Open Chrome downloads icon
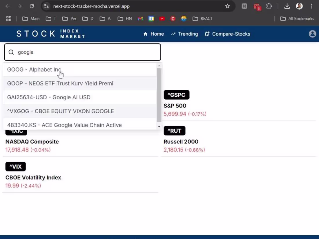Image resolution: width=319 pixels, height=239 pixels. pyautogui.click(x=287, y=6)
